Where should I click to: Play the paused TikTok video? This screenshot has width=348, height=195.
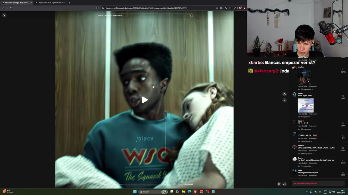click(x=145, y=100)
